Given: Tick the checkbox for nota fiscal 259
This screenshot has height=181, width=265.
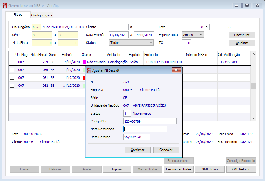Looking at the screenshot, I should (x=12, y=62).
